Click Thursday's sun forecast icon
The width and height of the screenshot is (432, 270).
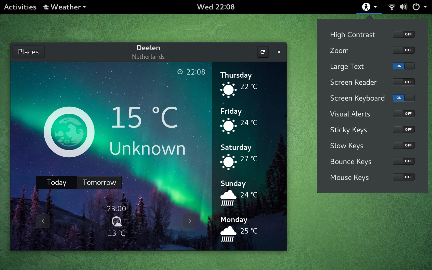tap(228, 90)
